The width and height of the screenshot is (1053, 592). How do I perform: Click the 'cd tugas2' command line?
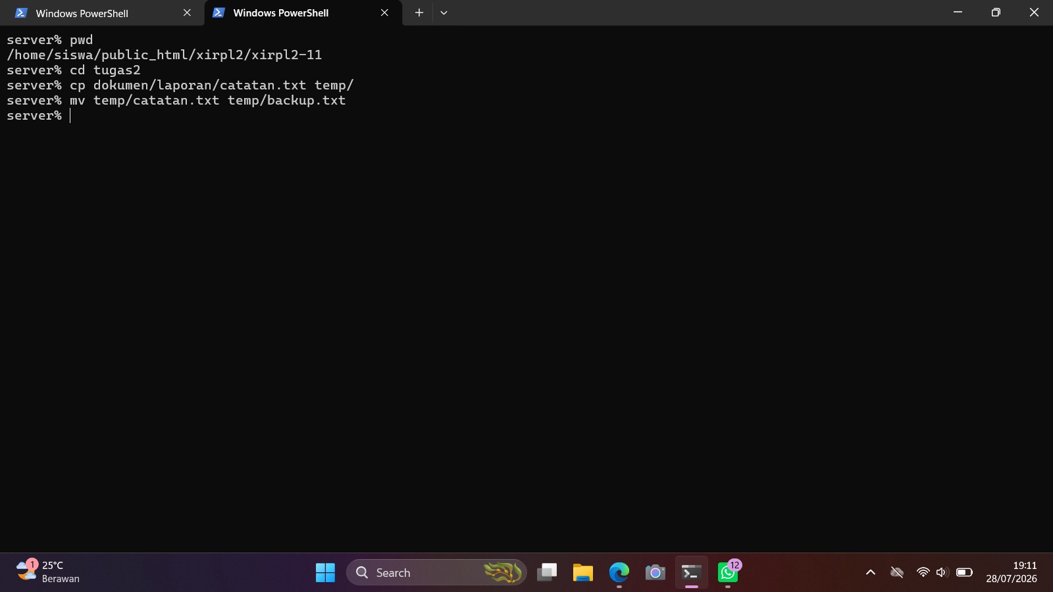click(74, 70)
